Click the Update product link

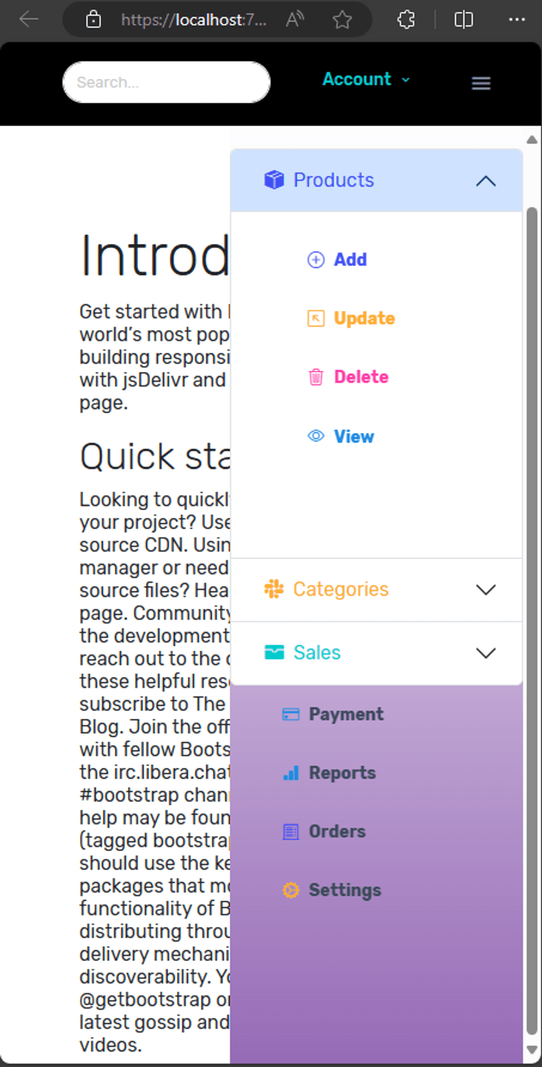(x=364, y=319)
